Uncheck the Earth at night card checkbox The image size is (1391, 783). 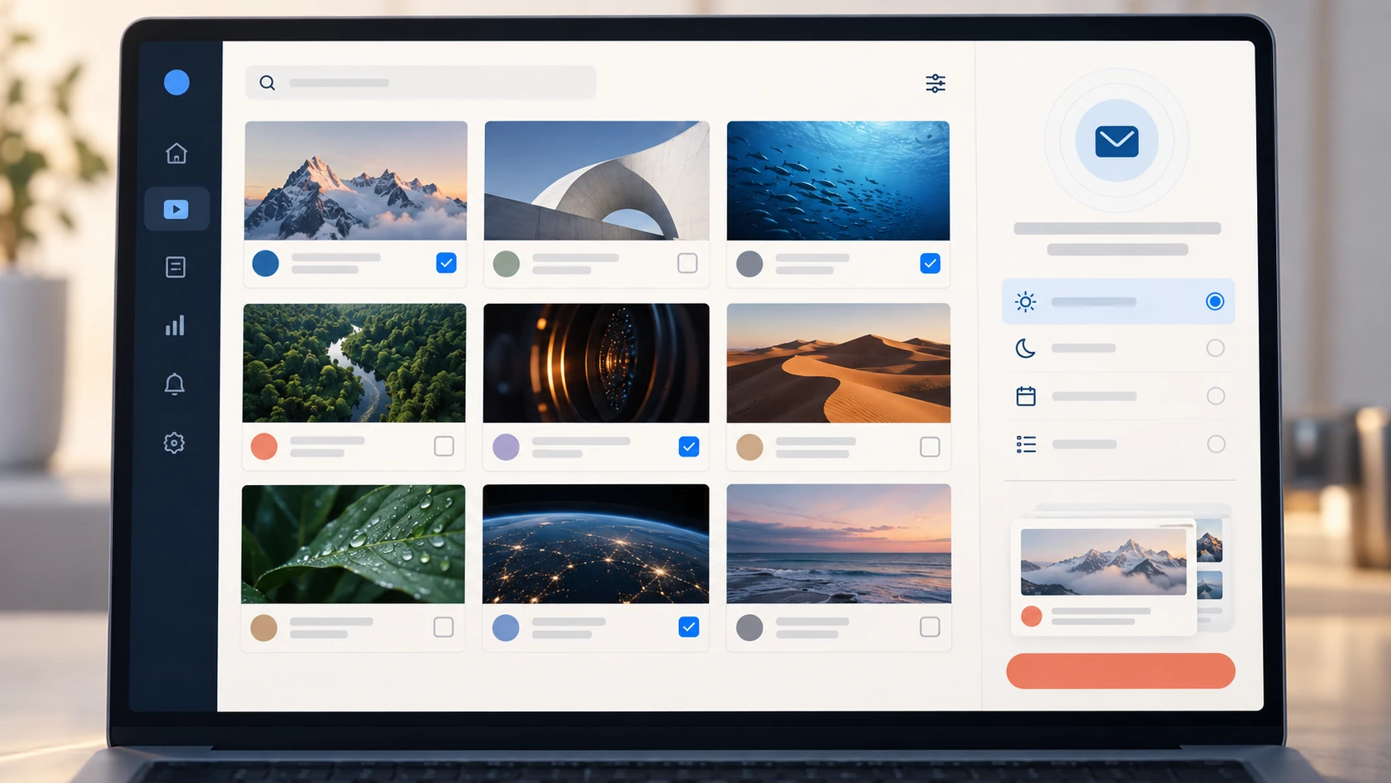point(689,627)
